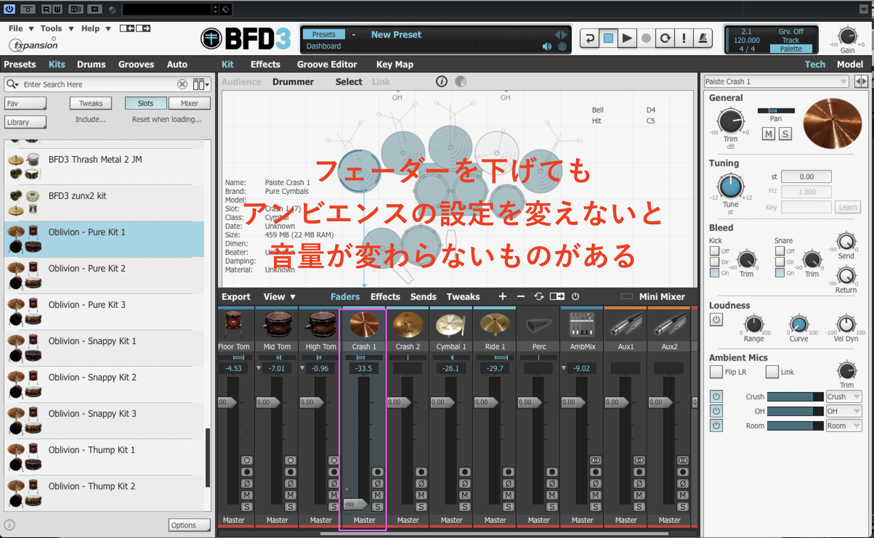Switch to the Grooves browser tab
Viewport: 874px width, 538px height.
click(136, 64)
